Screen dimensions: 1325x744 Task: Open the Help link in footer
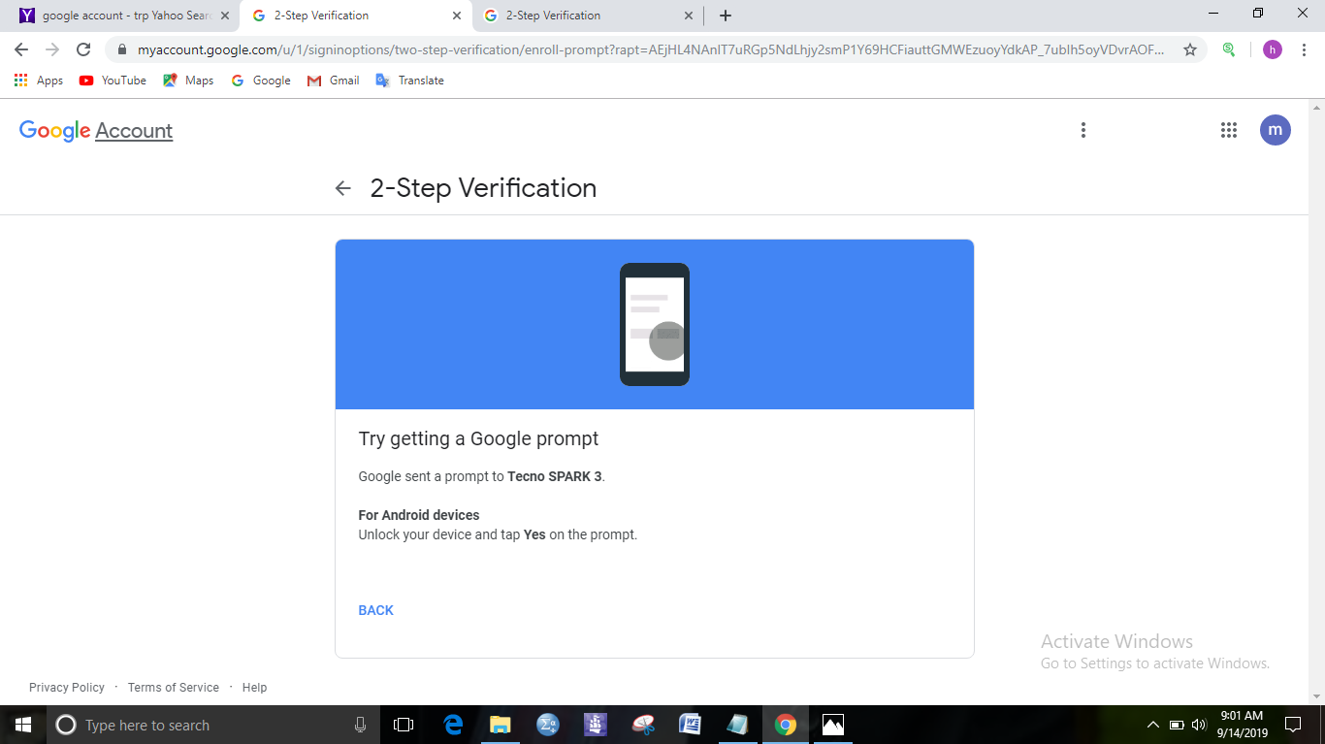coord(255,688)
